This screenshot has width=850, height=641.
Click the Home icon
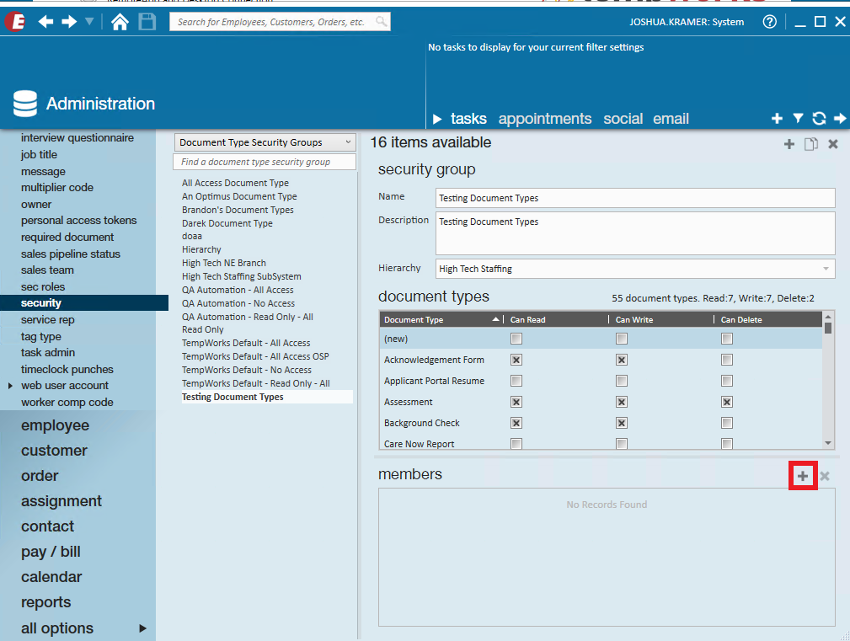click(120, 22)
